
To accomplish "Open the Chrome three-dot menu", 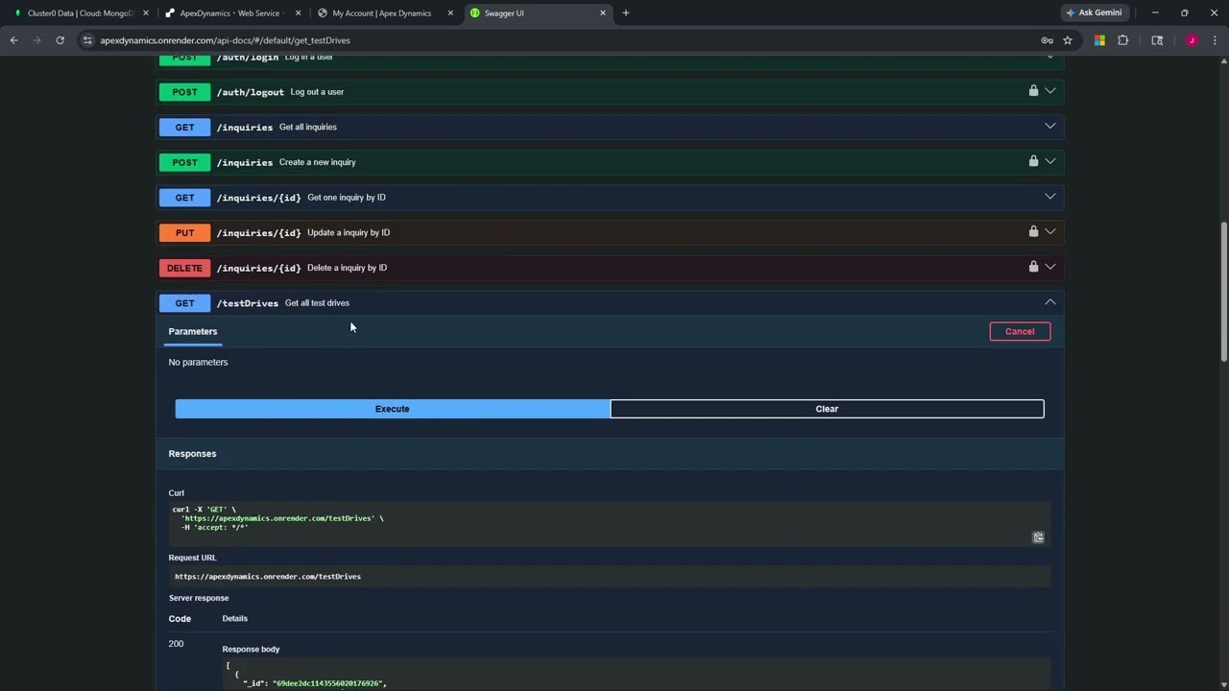I will pyautogui.click(x=1216, y=40).
